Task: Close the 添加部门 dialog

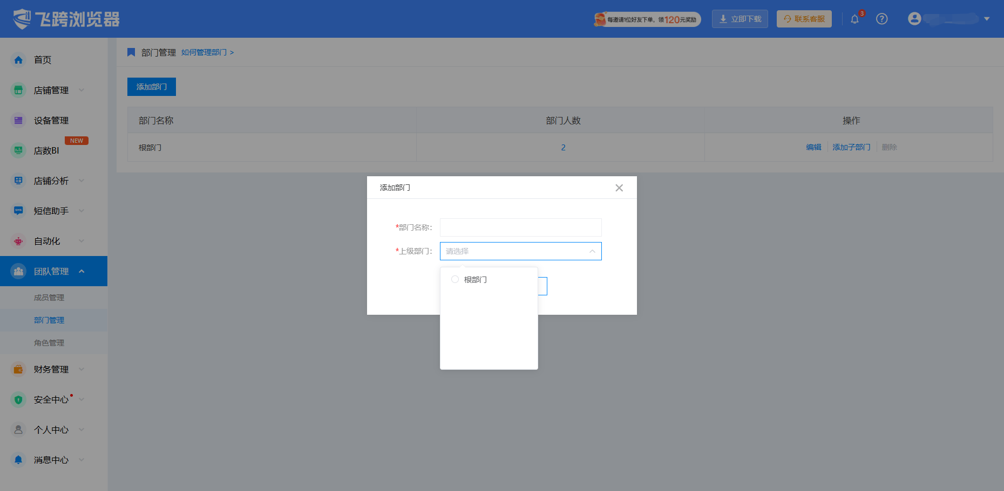Action: [619, 188]
